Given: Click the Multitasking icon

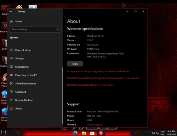Looking at the screenshot, I should [11, 67].
